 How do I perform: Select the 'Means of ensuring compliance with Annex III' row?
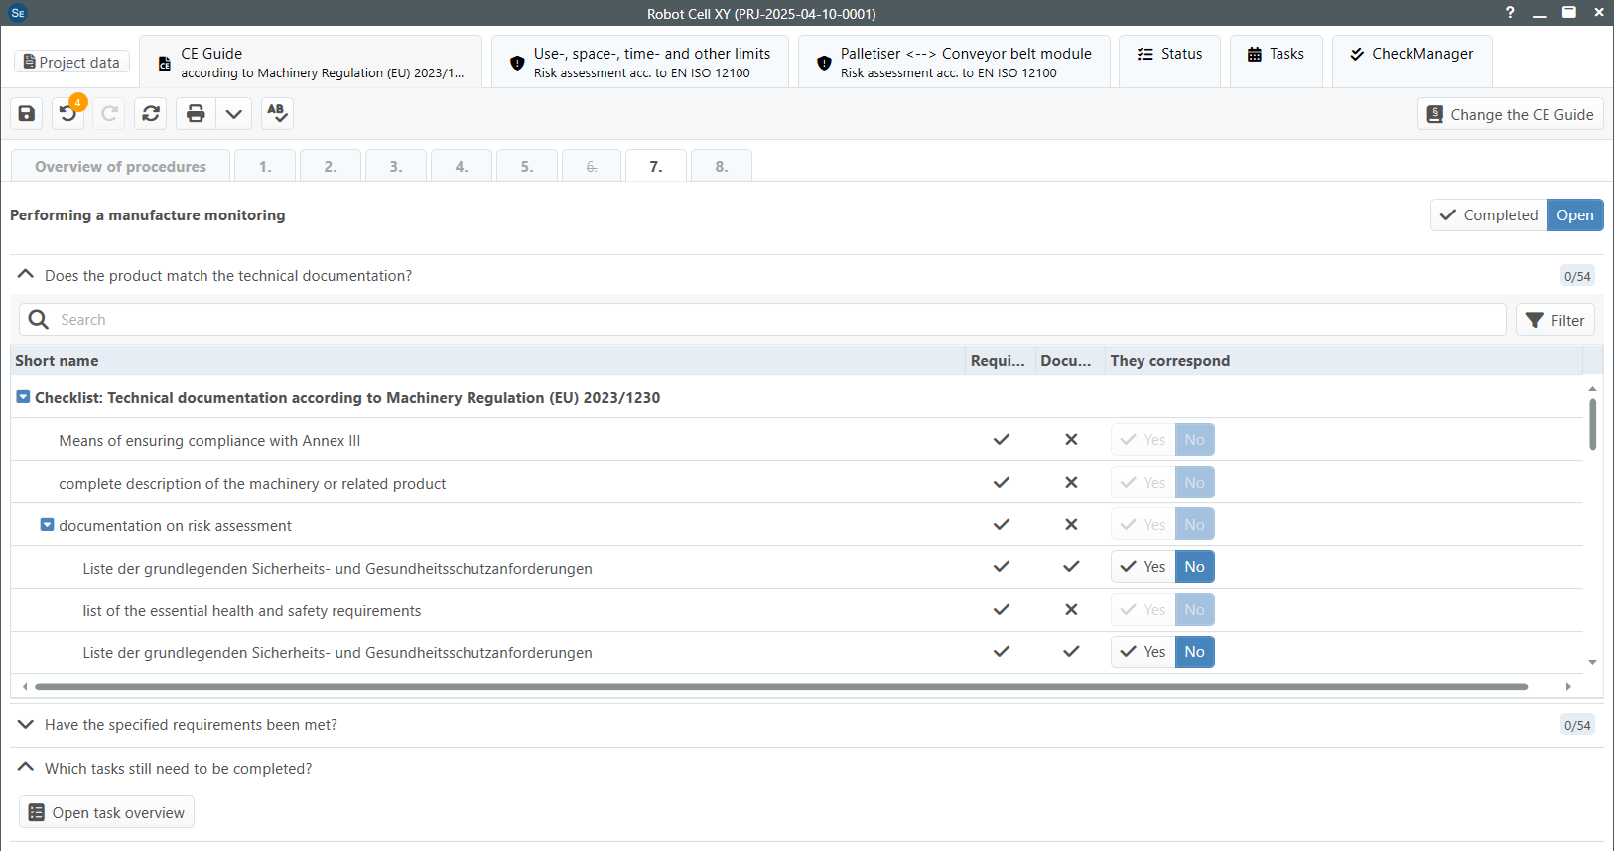(x=797, y=440)
